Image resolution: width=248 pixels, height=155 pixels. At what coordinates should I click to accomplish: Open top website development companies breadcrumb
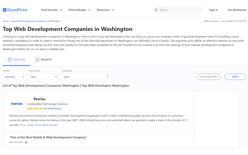(x=28, y=21)
